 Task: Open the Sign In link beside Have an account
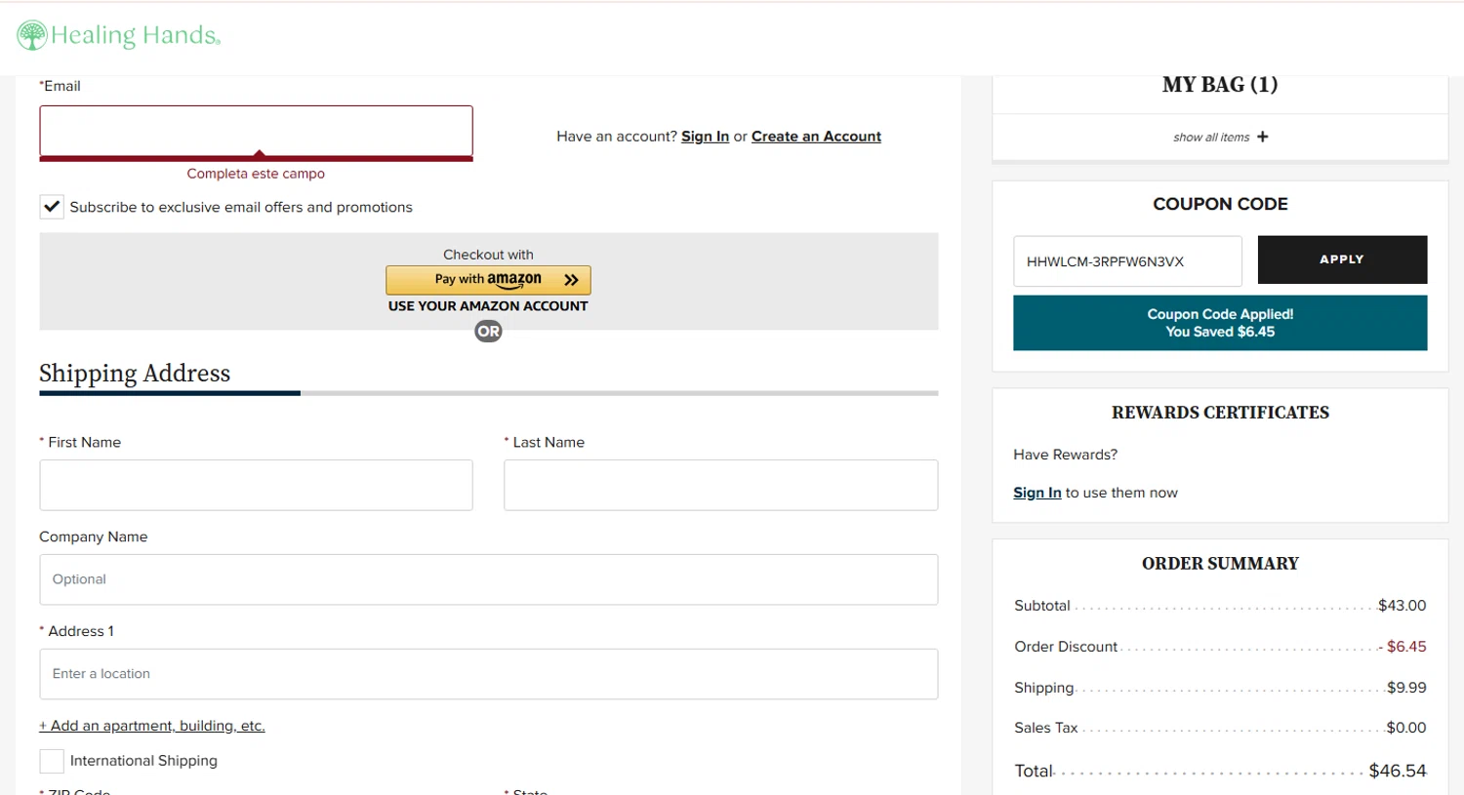click(705, 137)
